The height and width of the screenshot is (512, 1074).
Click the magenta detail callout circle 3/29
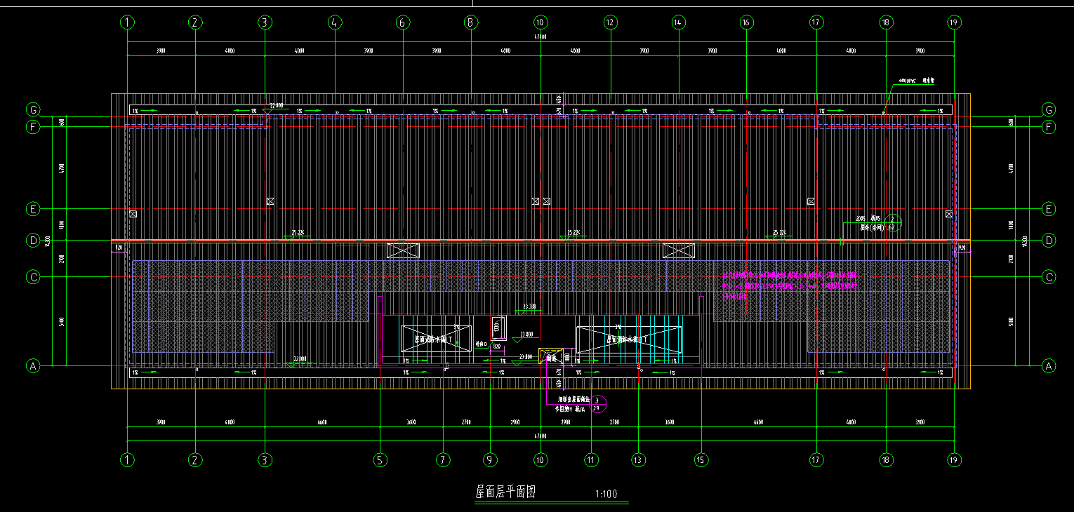597,404
